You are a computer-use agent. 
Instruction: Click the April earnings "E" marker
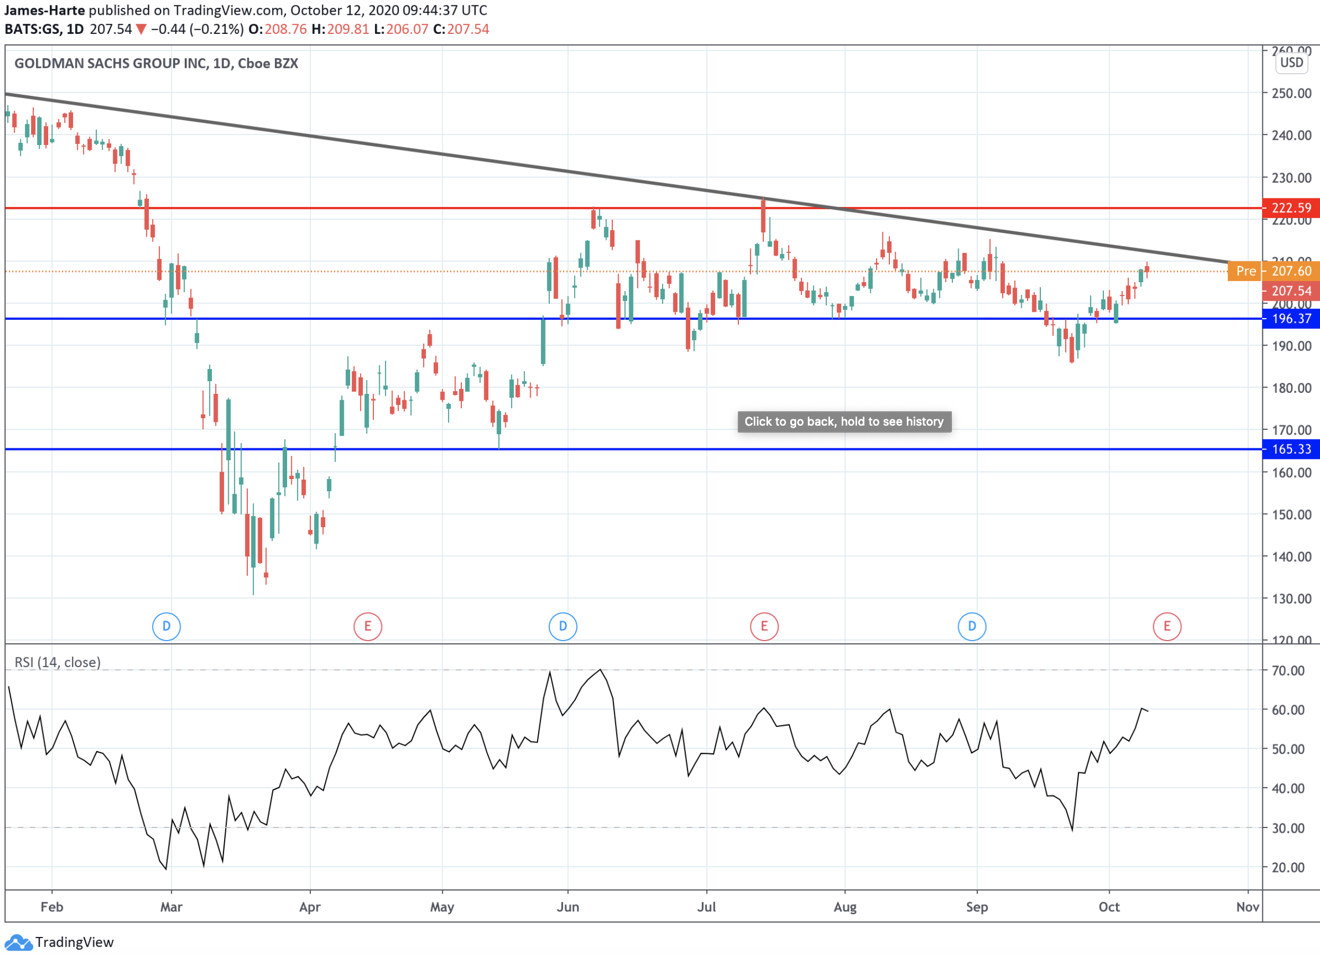tap(368, 626)
